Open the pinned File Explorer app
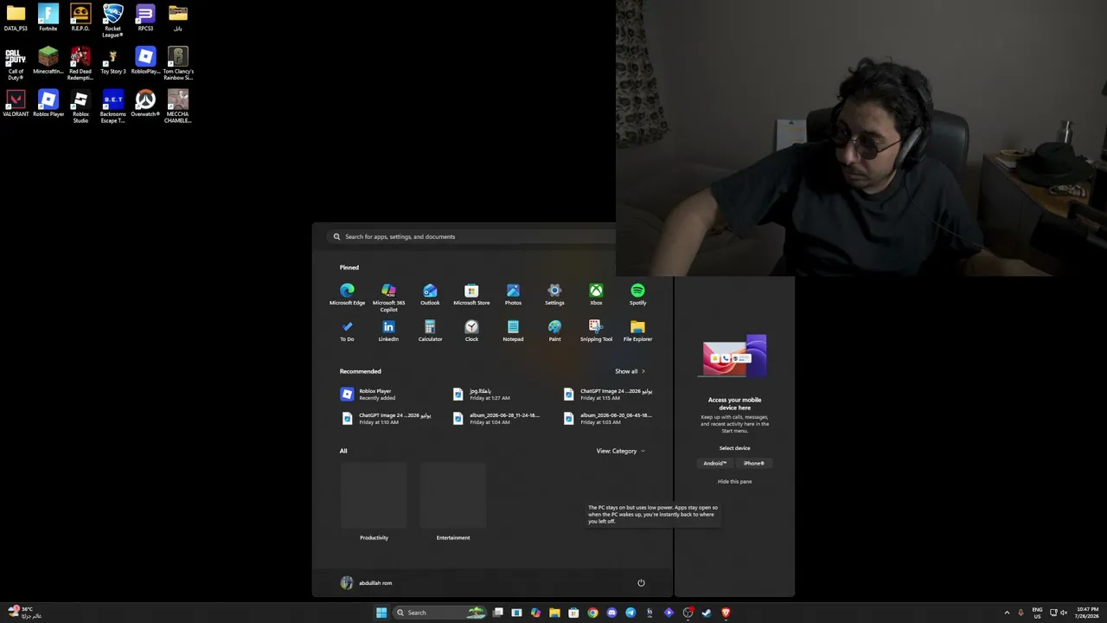Screen dimensions: 1107x623 (637, 331)
